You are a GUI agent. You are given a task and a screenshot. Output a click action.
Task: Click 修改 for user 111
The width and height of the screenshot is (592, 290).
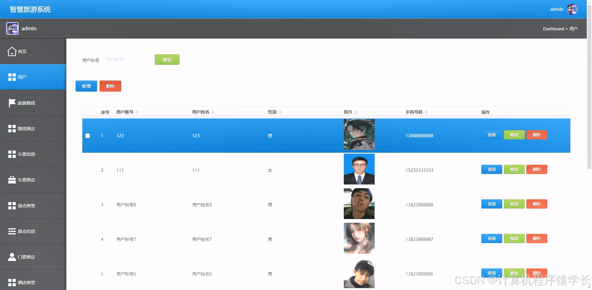[x=514, y=169]
